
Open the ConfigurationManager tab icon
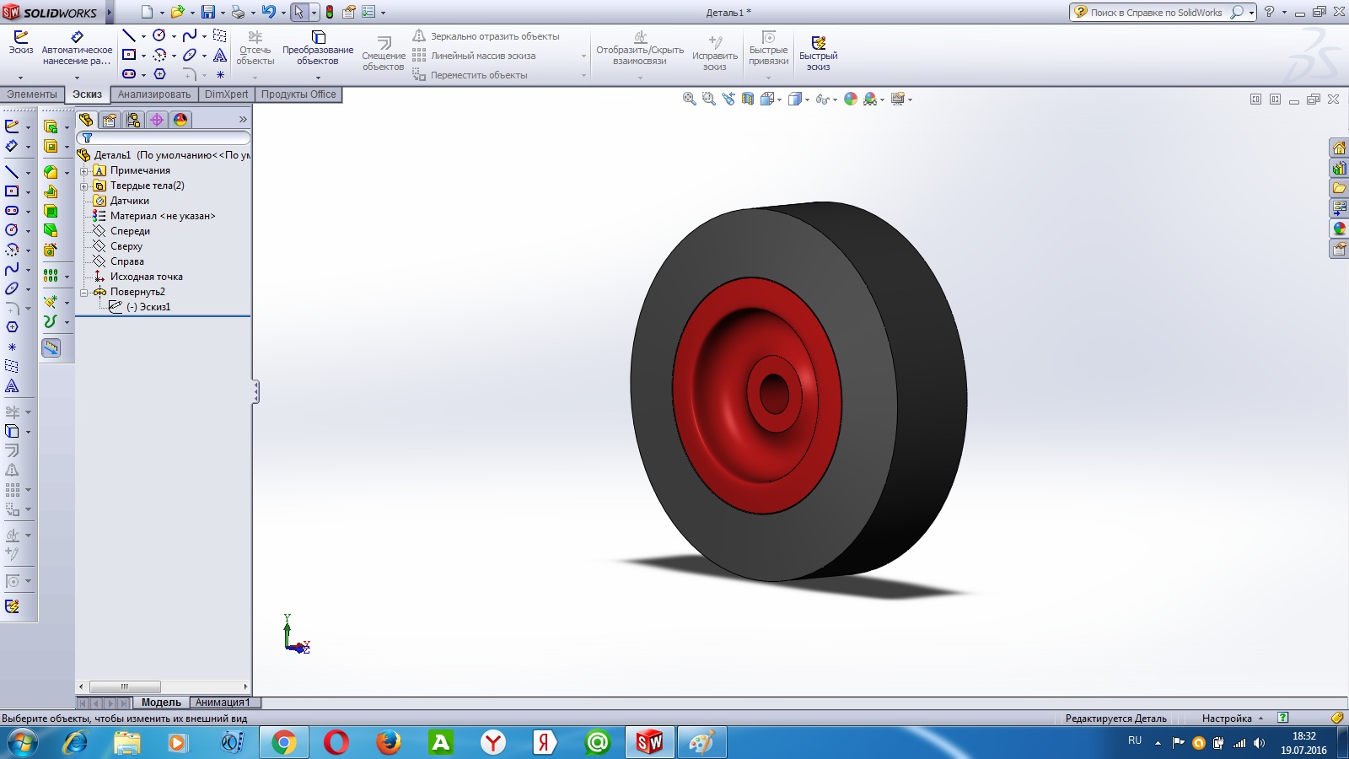[x=133, y=120]
